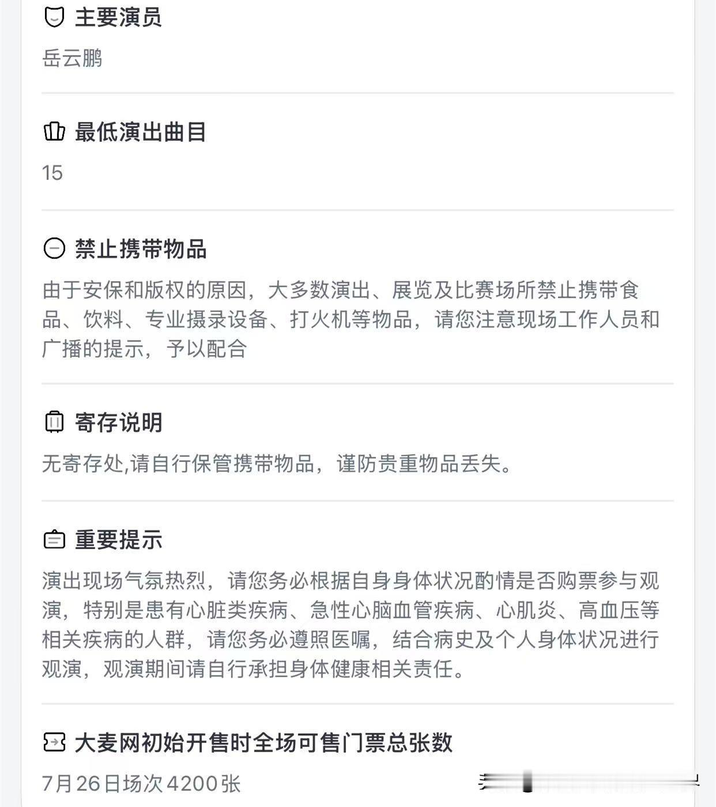716x807 pixels.
Task: Click the 无寄存处 storage notice text
Action: 277,463
